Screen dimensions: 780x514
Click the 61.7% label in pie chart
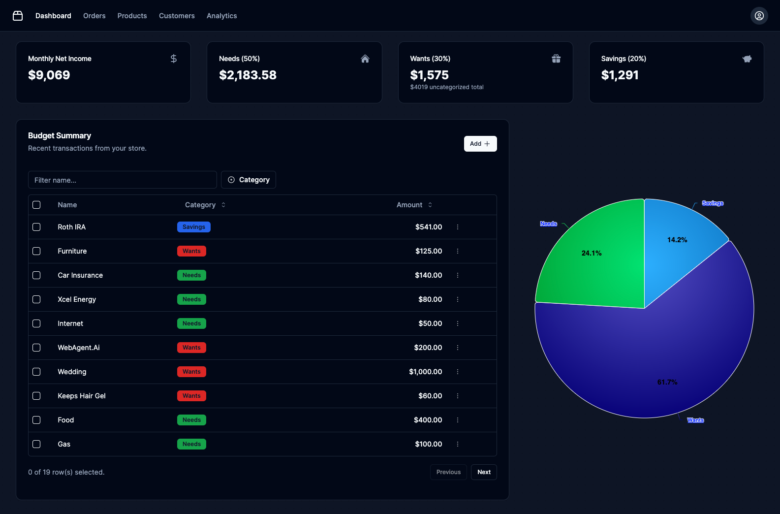pyautogui.click(x=667, y=382)
